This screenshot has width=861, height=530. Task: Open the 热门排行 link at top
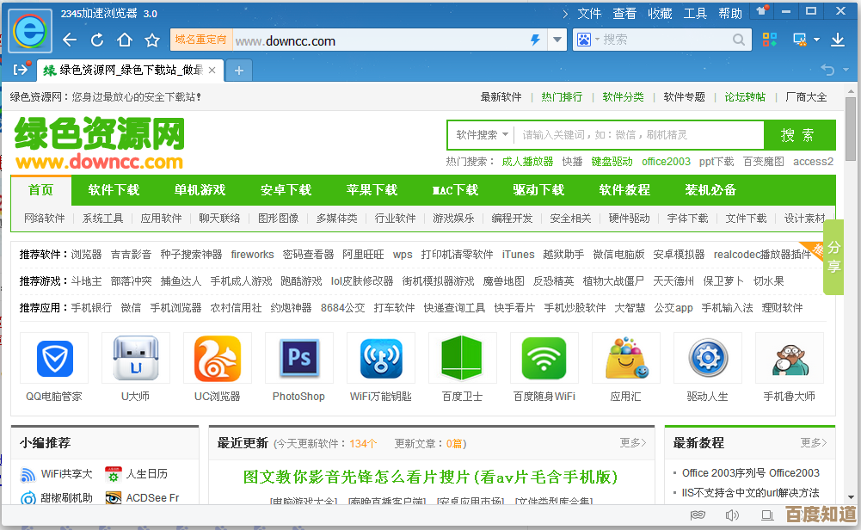562,97
